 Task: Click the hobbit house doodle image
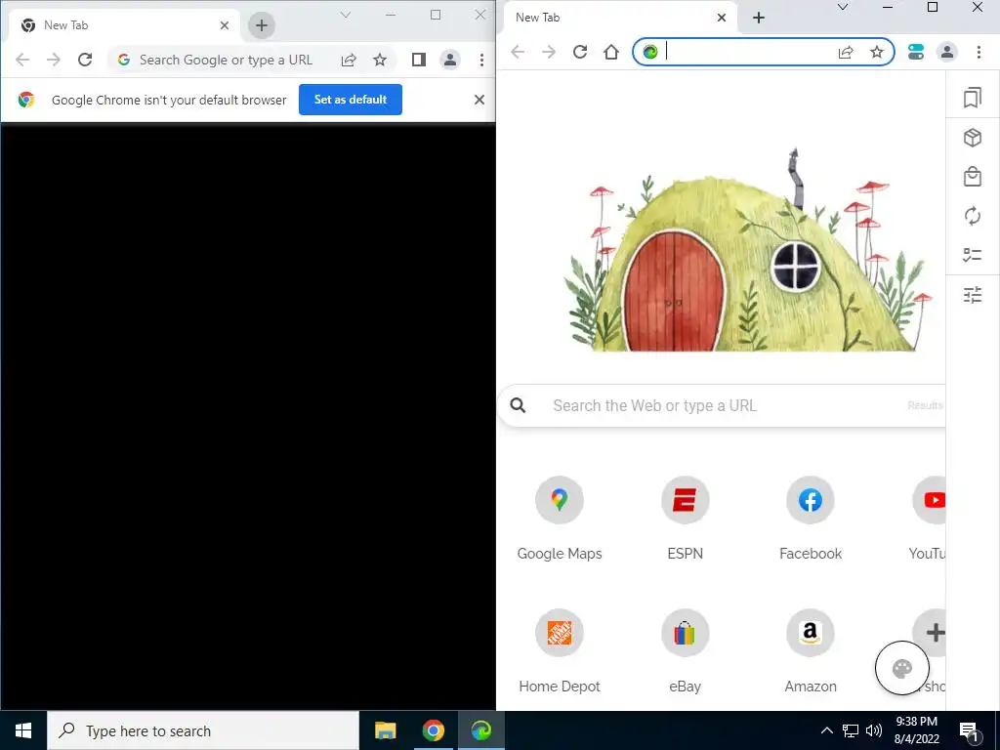[747, 251]
